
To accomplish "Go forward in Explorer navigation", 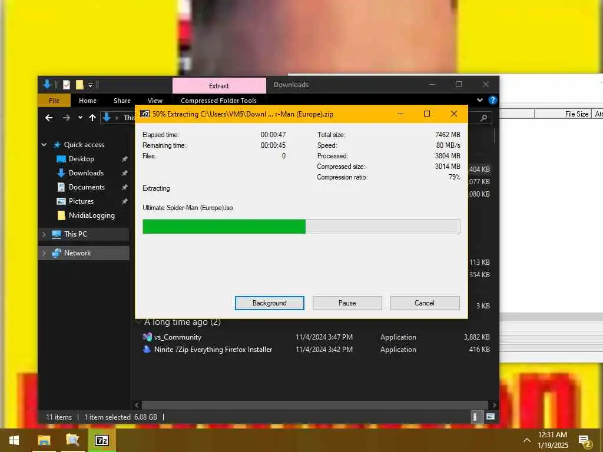I will click(66, 118).
